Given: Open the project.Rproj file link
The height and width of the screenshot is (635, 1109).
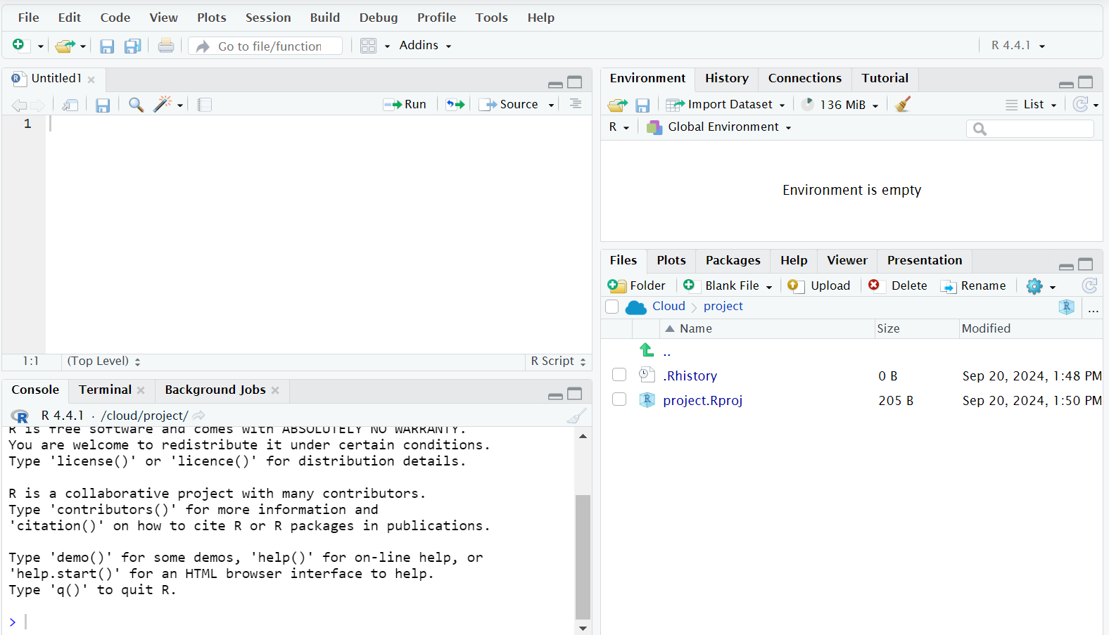Looking at the screenshot, I should [702, 401].
